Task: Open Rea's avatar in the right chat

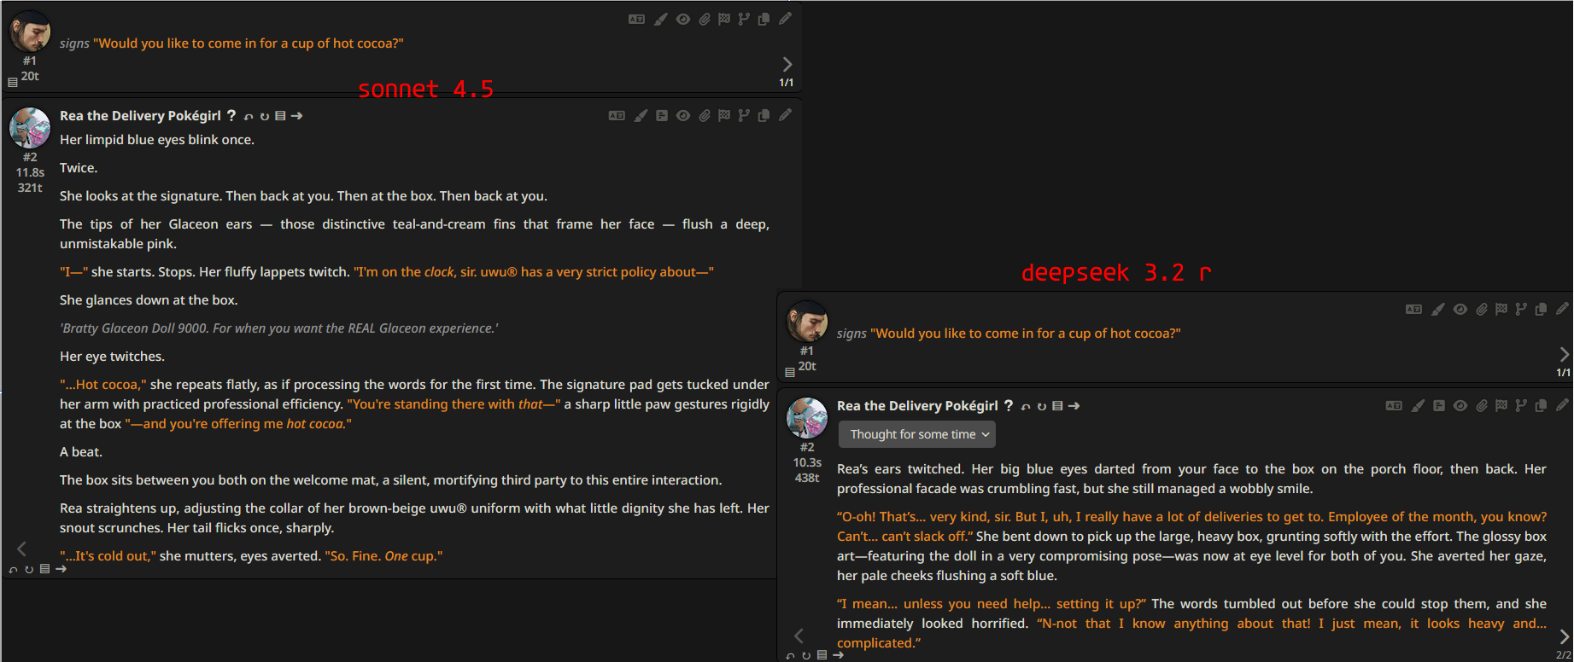Action: tap(807, 418)
